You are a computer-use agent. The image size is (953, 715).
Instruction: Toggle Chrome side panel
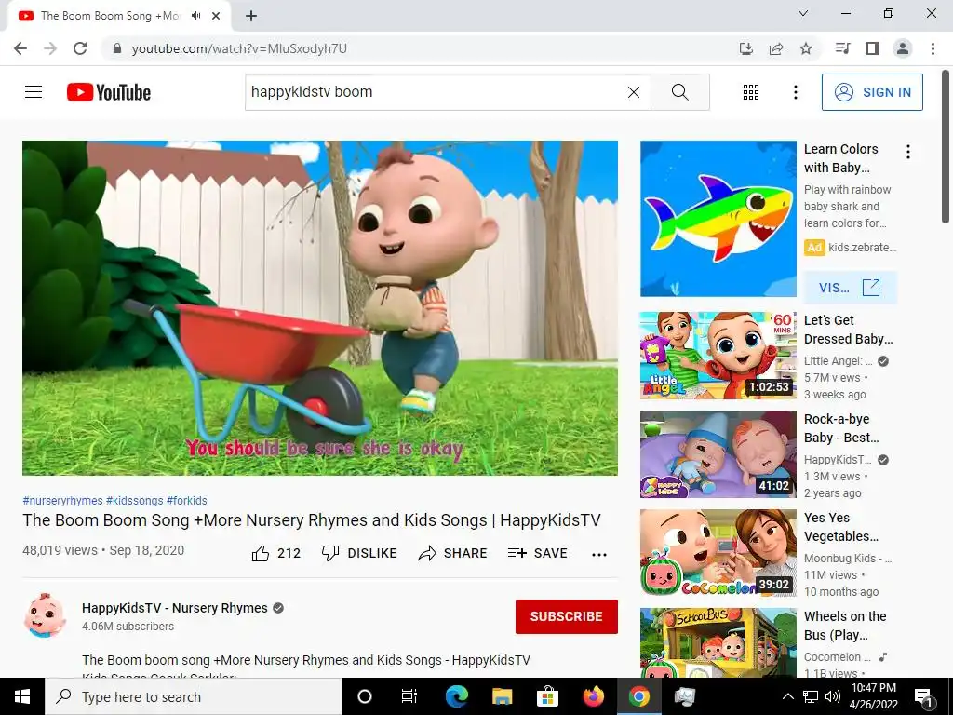point(873,48)
